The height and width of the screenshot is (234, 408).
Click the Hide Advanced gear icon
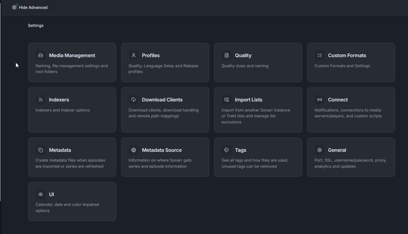[14, 7]
